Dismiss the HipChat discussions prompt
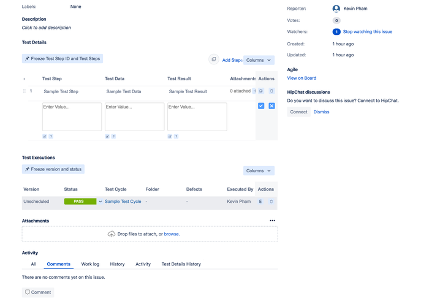Viewport: 429px width, 301px height. [x=321, y=112]
